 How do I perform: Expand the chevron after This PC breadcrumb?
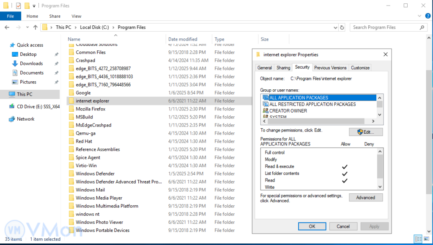click(75, 28)
